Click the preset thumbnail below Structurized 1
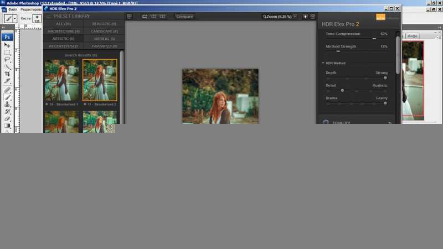The image size is (443, 249). [62, 121]
